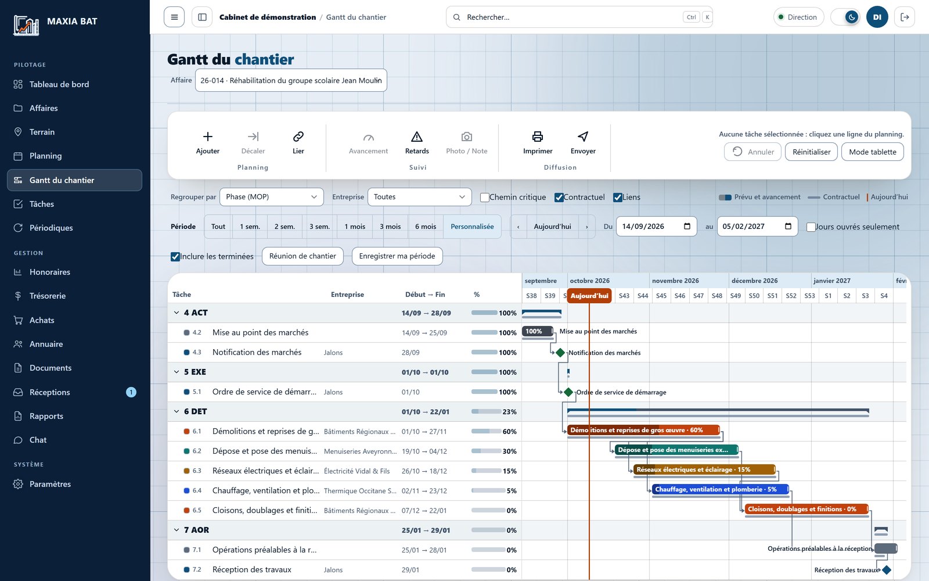Click the Décaler shift icon
The width and height of the screenshot is (929, 581).
[x=253, y=137]
